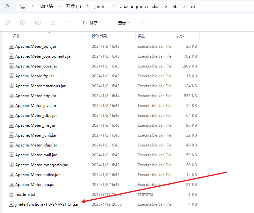Sort by the 修改日期 column header
The image size is (254, 213).
pyautogui.click(x=99, y=36)
